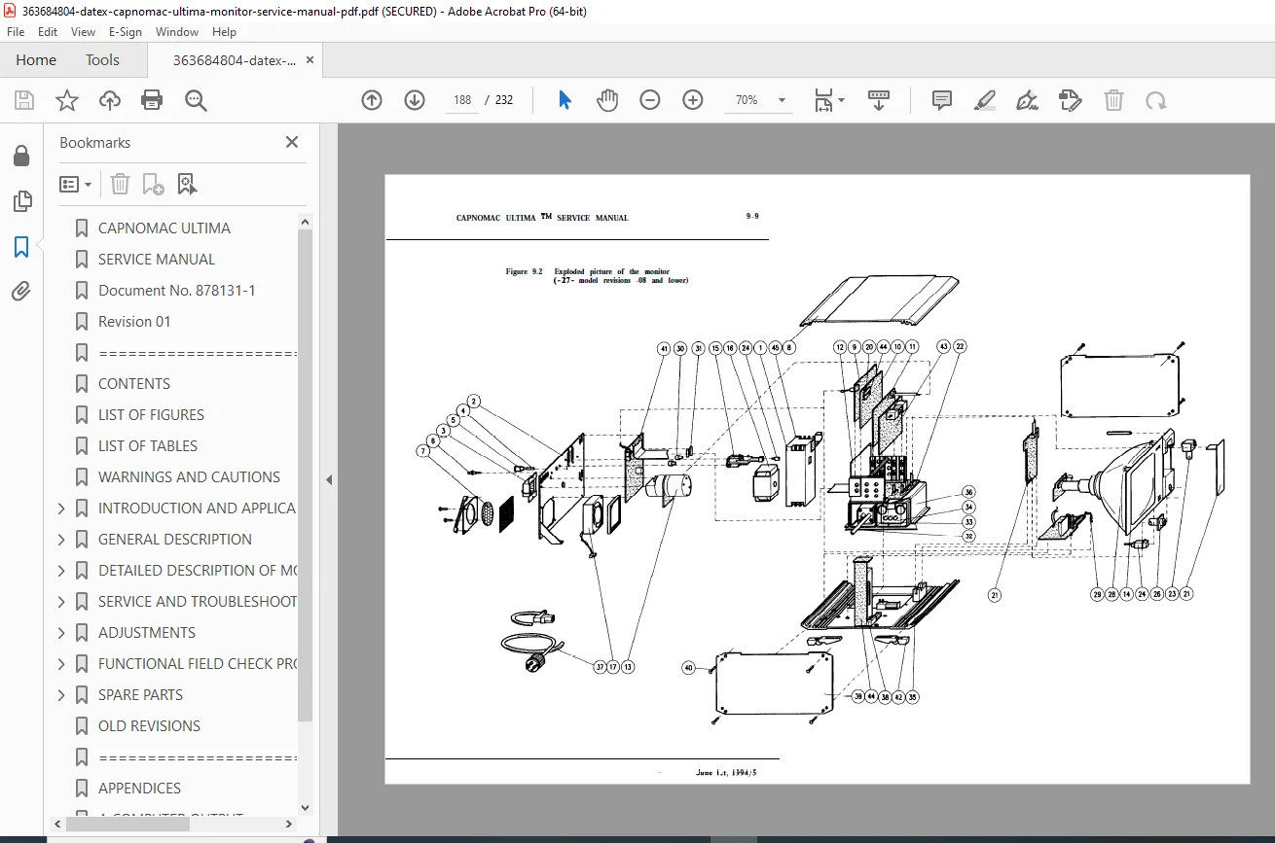The width and height of the screenshot is (1275, 843).
Task: Add a new bookmark icon
Action: (153, 184)
